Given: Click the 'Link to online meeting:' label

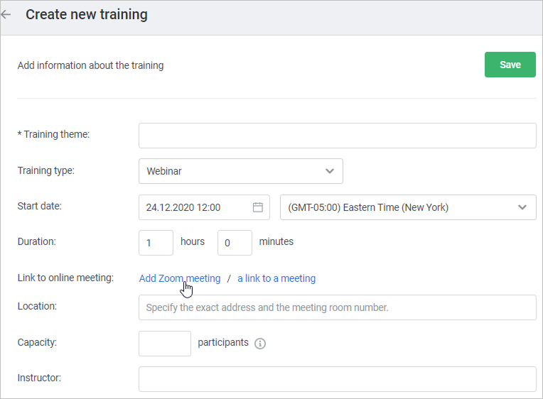Looking at the screenshot, I should (x=65, y=278).
